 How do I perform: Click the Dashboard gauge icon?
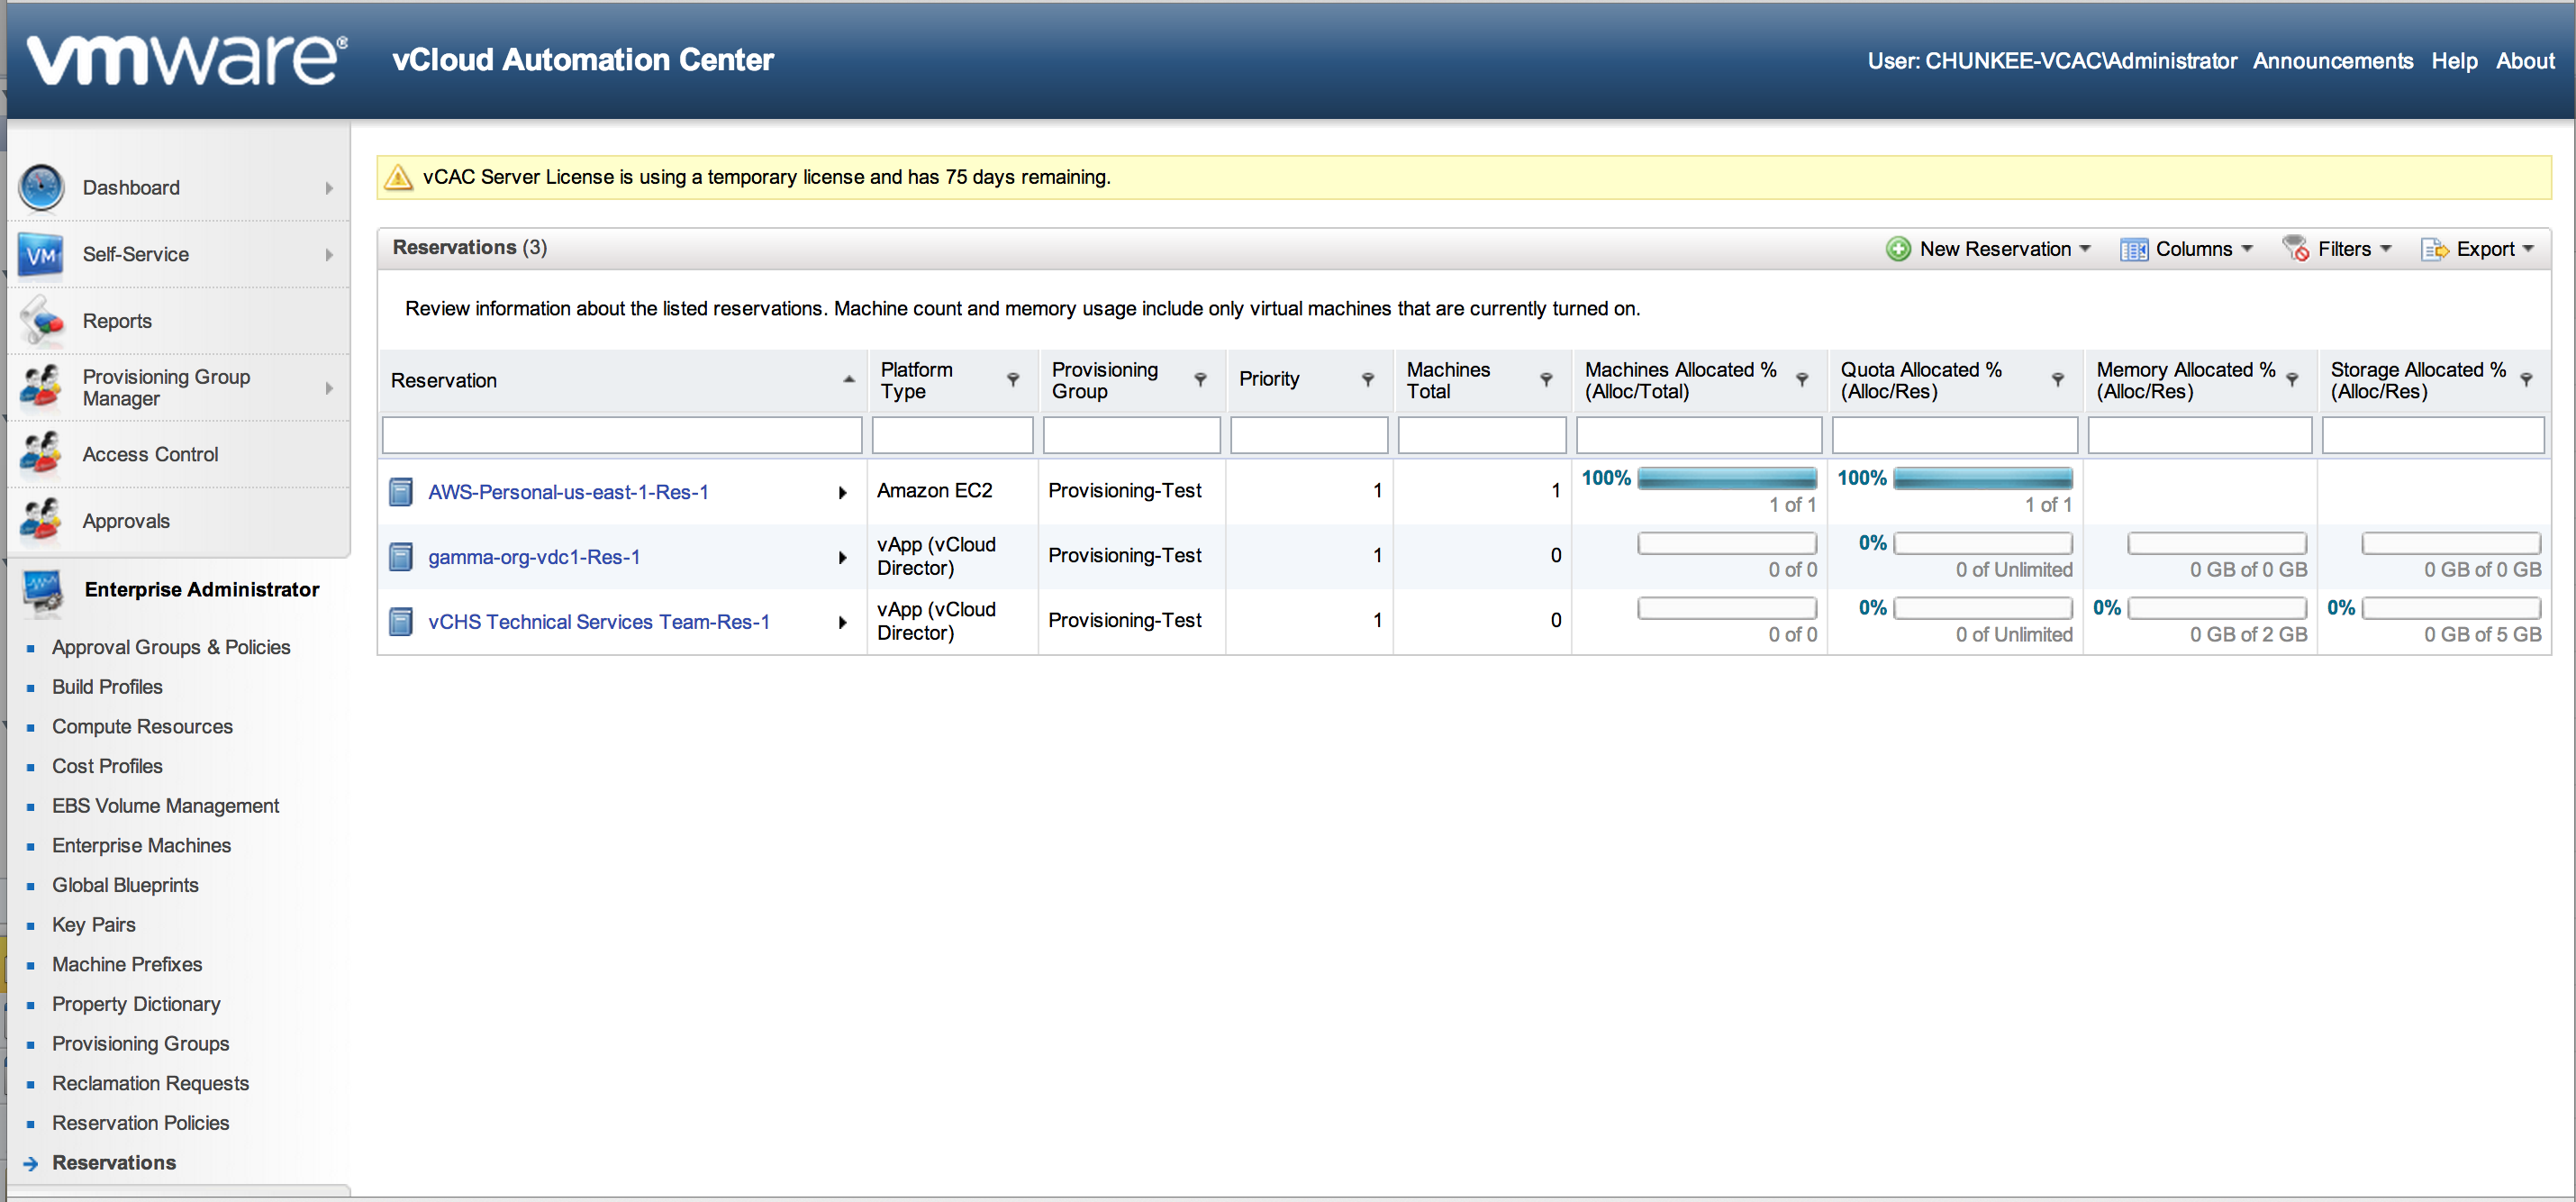41,187
